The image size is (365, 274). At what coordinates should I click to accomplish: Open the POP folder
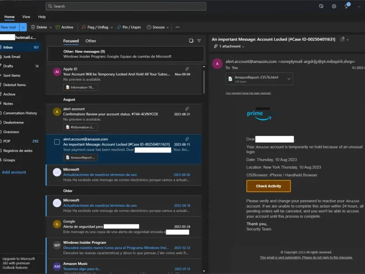click(20, 141)
